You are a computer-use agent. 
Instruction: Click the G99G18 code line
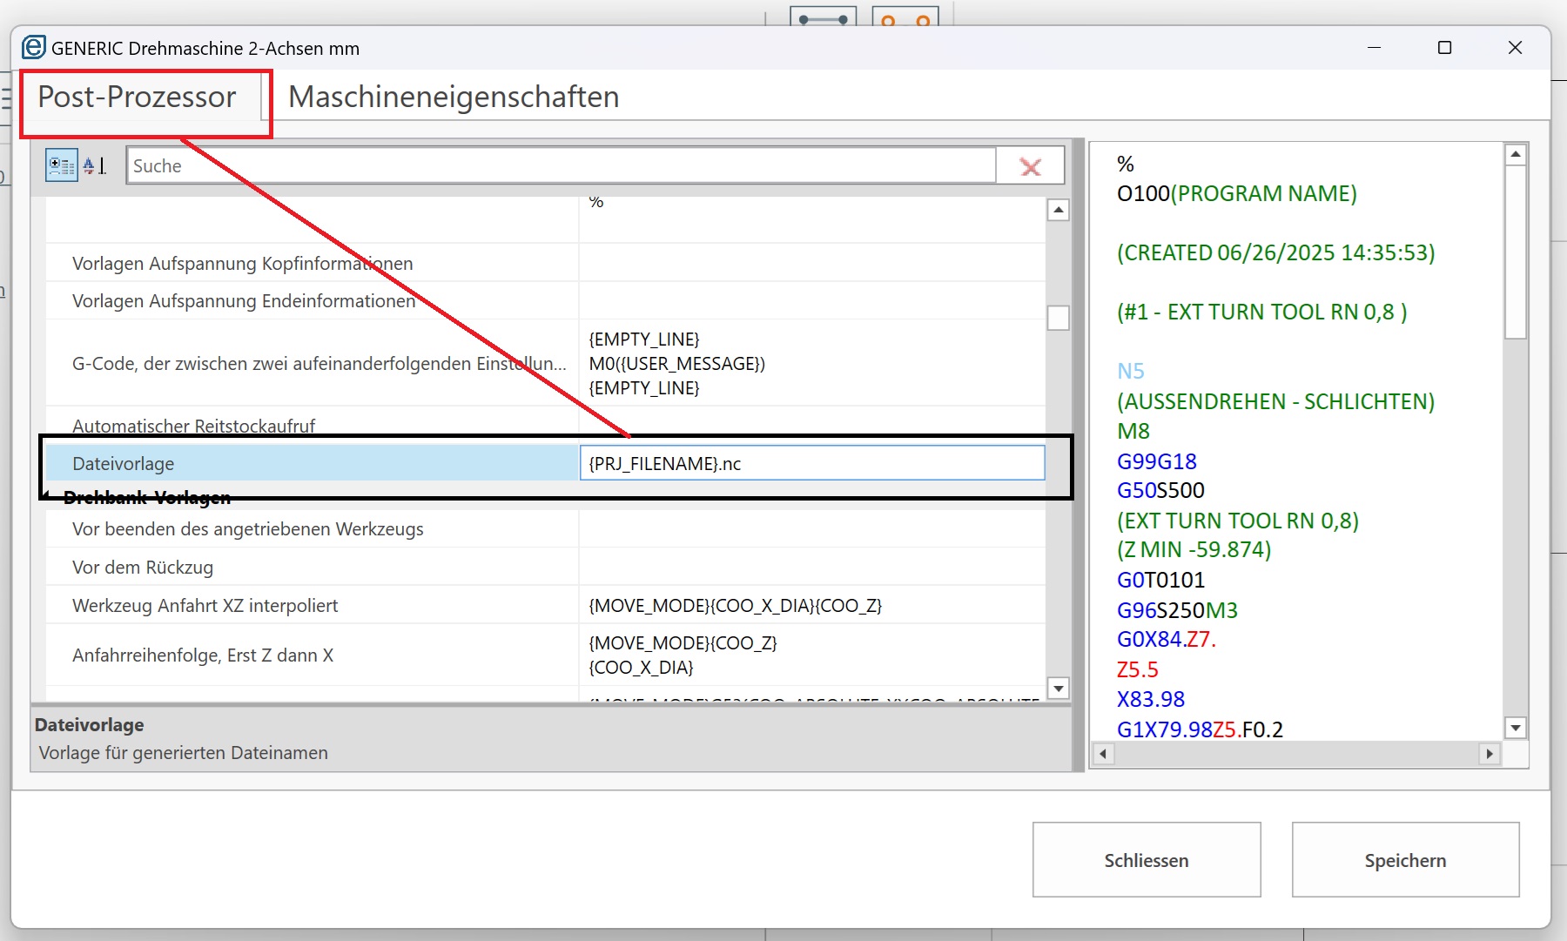point(1156,461)
